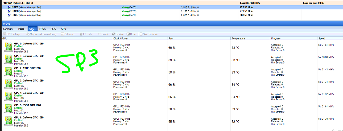This screenshot has height=131, width=343.
Task: Click the RIG02 miner icon
Action: pyautogui.click(x=10, y=7)
